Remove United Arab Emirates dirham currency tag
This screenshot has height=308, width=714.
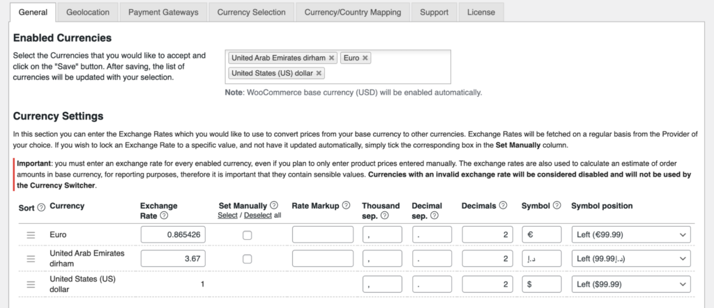pos(331,58)
